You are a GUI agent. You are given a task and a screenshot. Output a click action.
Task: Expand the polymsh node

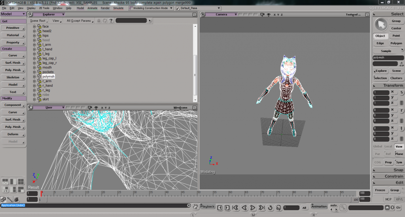pyautogui.click(x=34, y=77)
